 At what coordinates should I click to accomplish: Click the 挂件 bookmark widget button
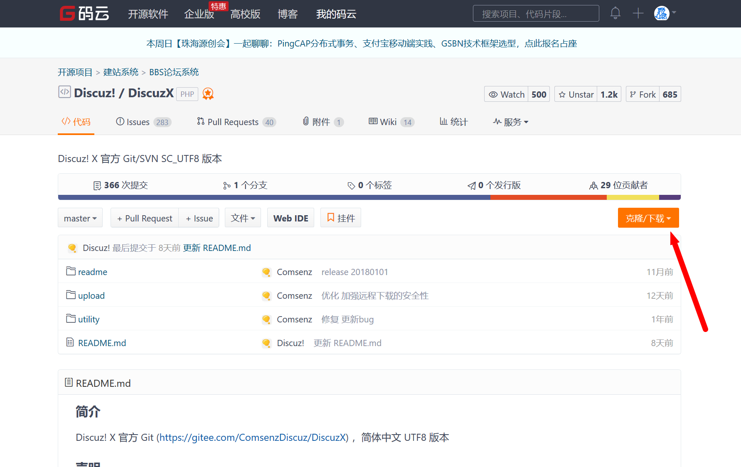click(340, 217)
